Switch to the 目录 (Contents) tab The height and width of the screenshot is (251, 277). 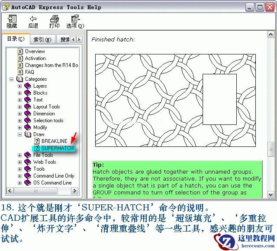pyautogui.click(x=16, y=39)
